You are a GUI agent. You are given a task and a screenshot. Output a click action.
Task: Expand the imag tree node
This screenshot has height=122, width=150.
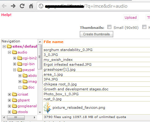pos(20,82)
